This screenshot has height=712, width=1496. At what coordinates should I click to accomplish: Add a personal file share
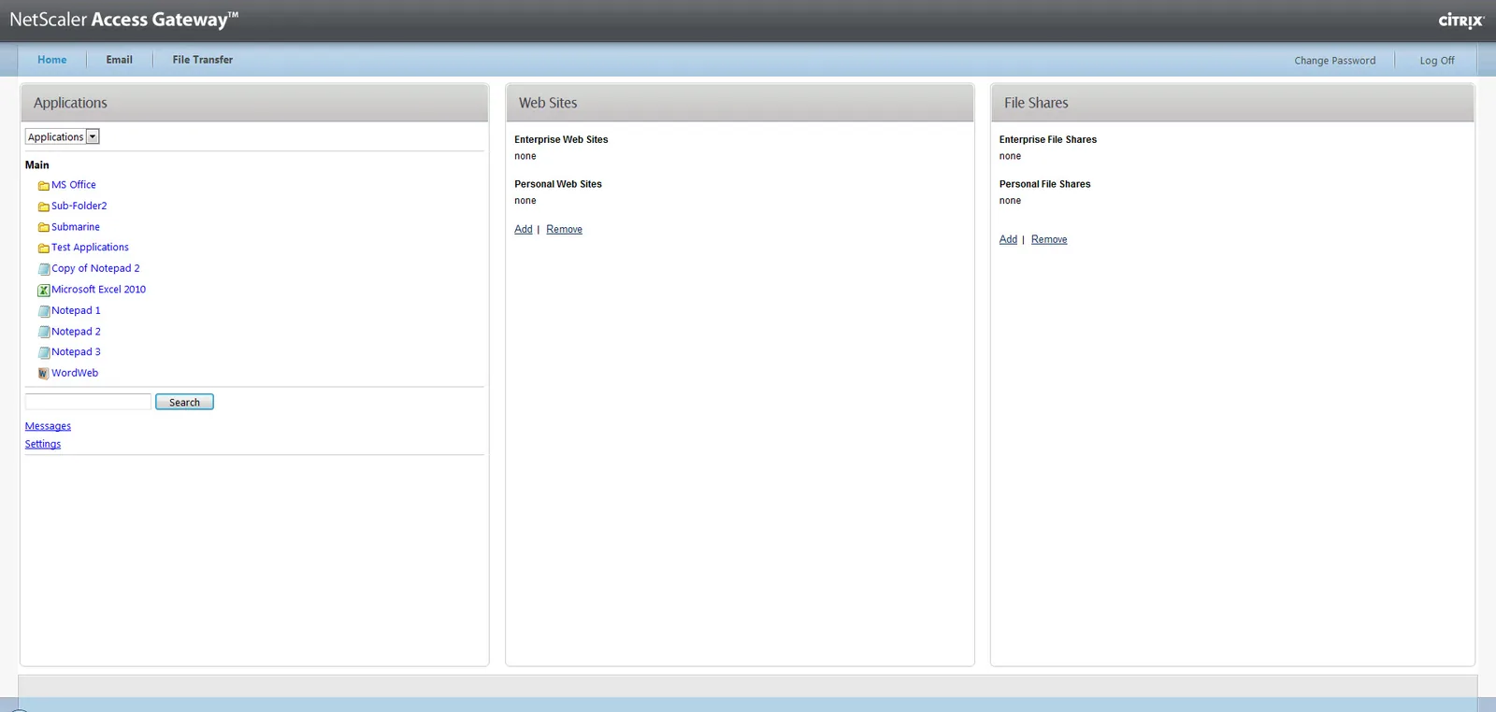(1008, 239)
